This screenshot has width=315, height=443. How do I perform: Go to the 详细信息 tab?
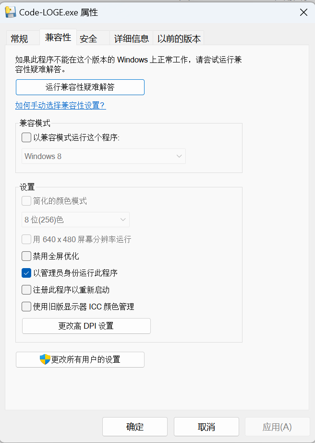tap(131, 39)
